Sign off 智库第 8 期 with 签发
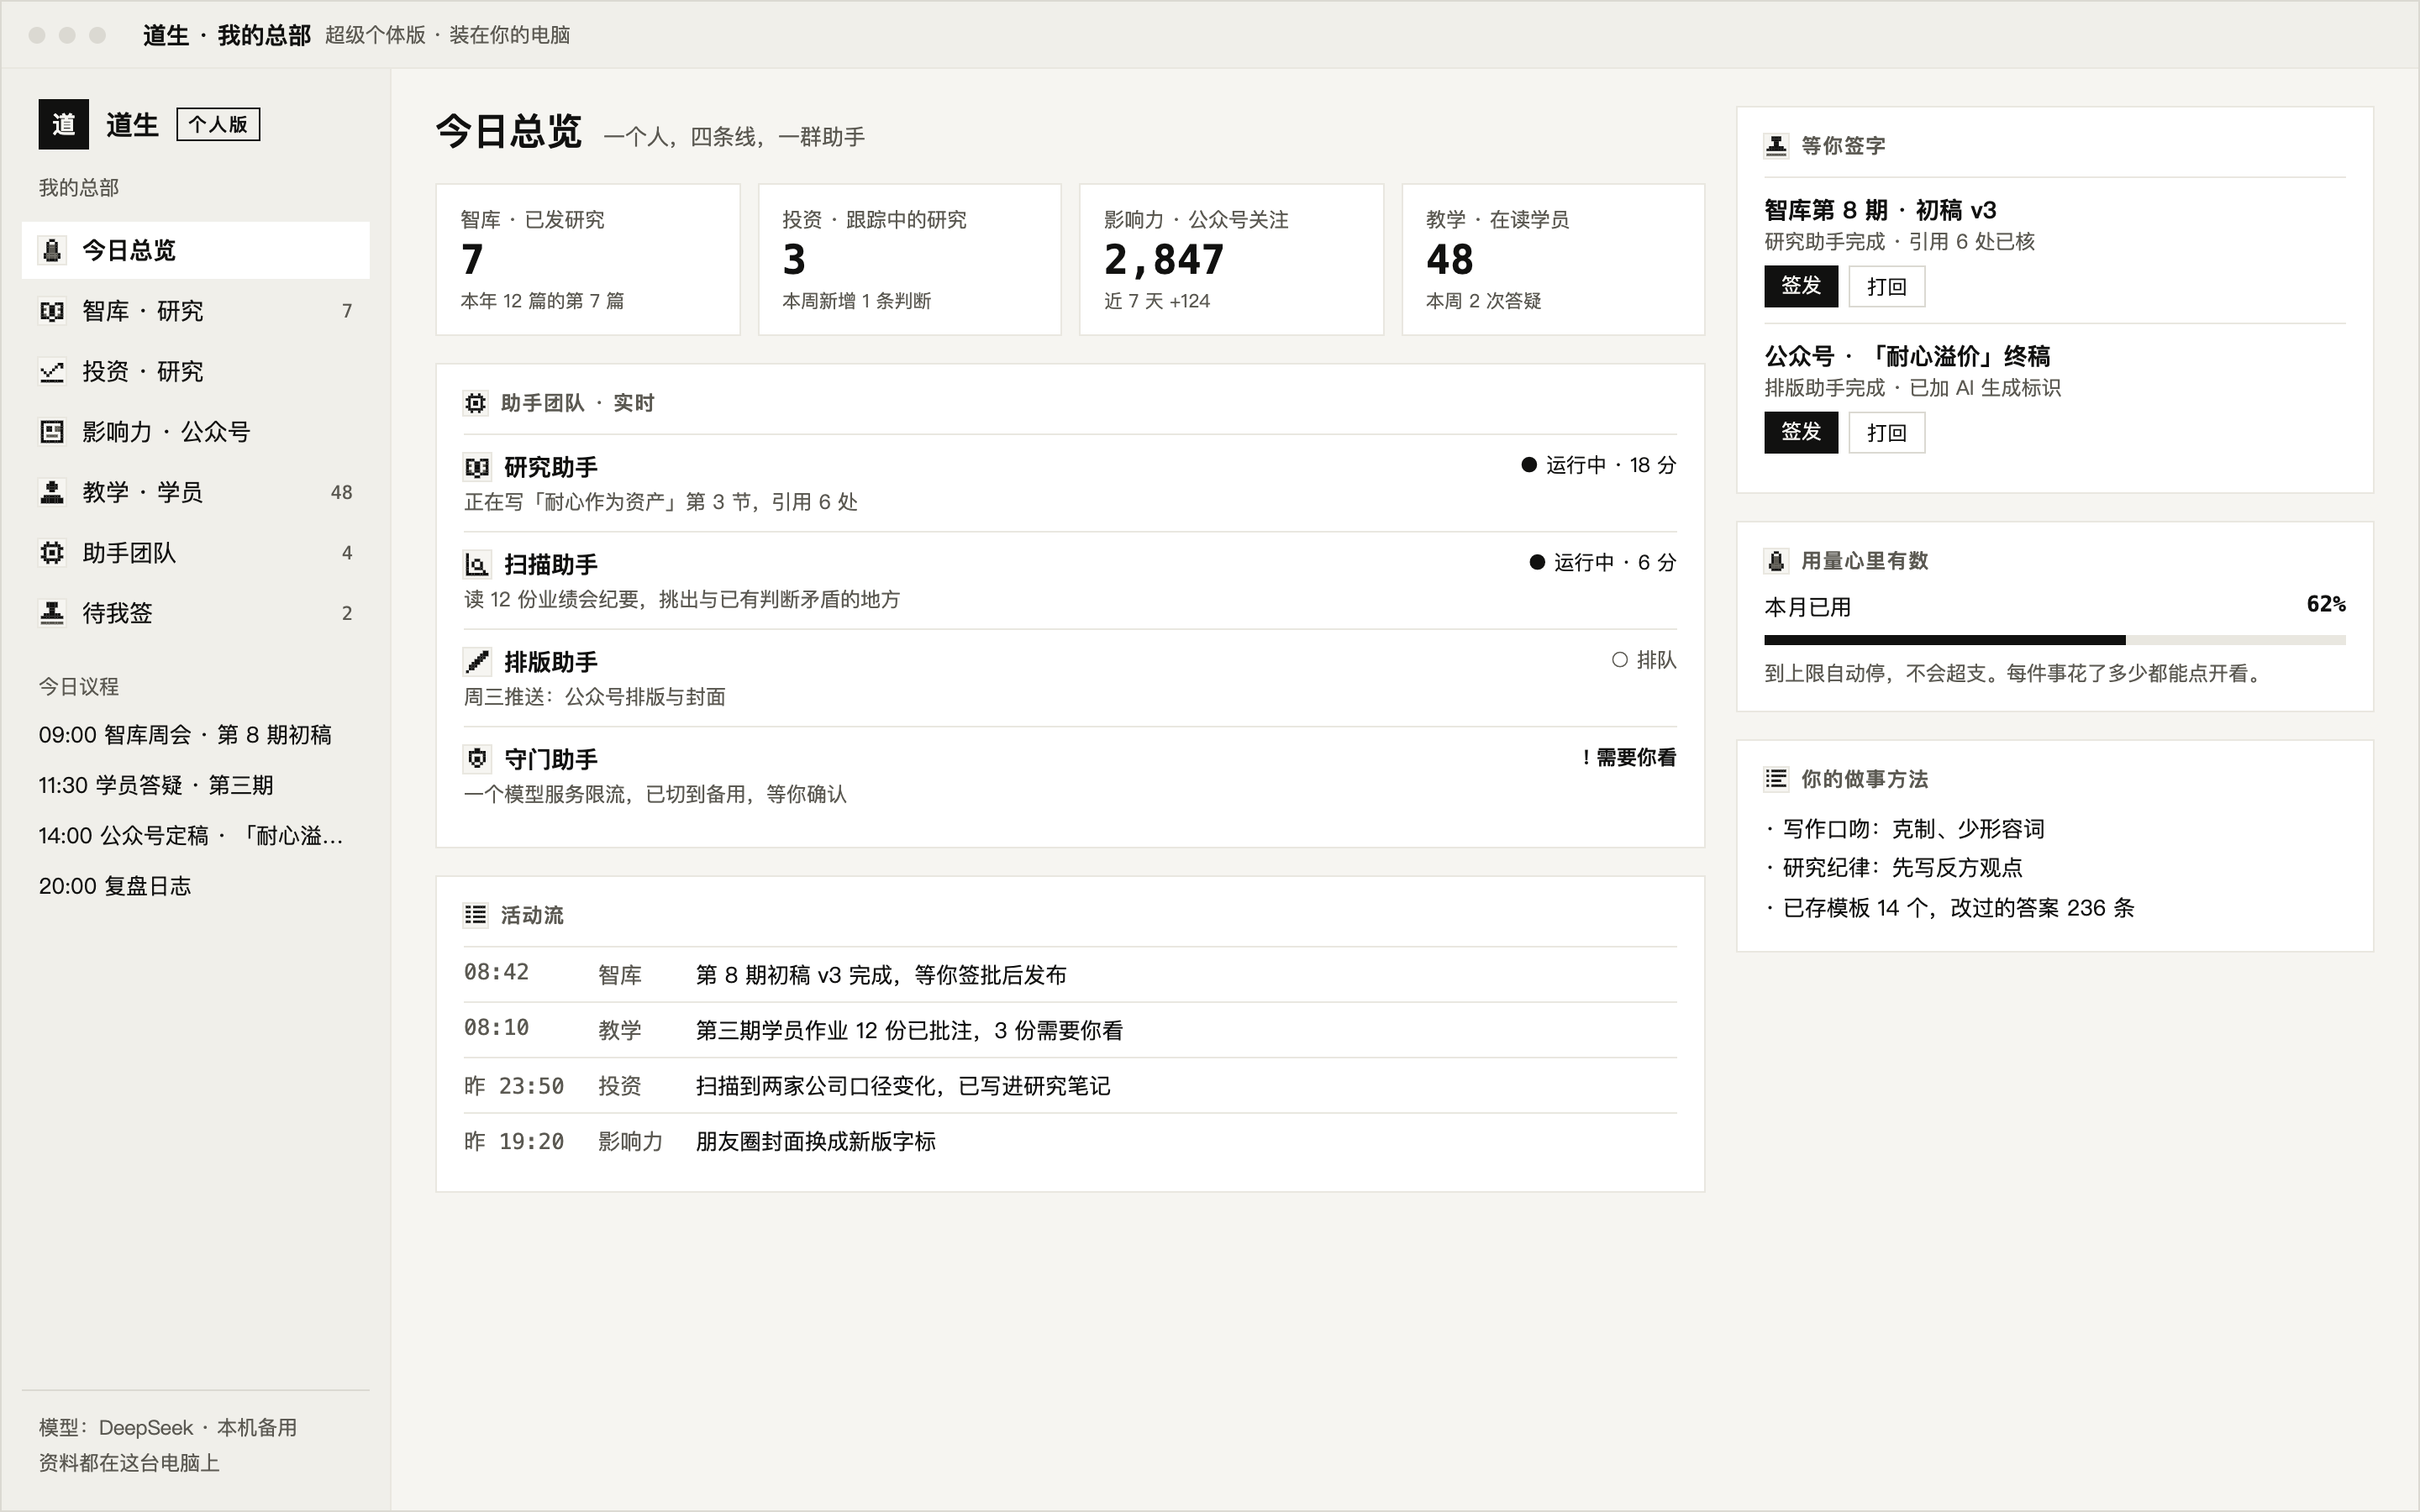This screenshot has width=2420, height=1512. pyautogui.click(x=1801, y=287)
